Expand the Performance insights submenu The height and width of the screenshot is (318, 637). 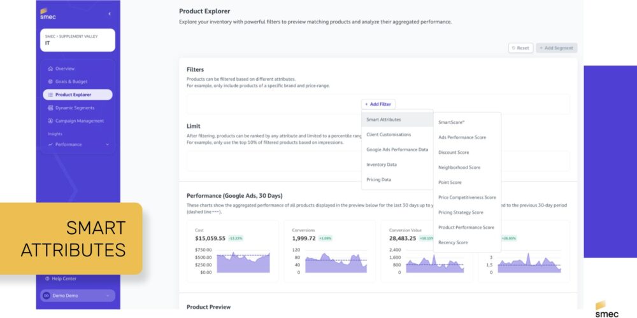click(107, 144)
